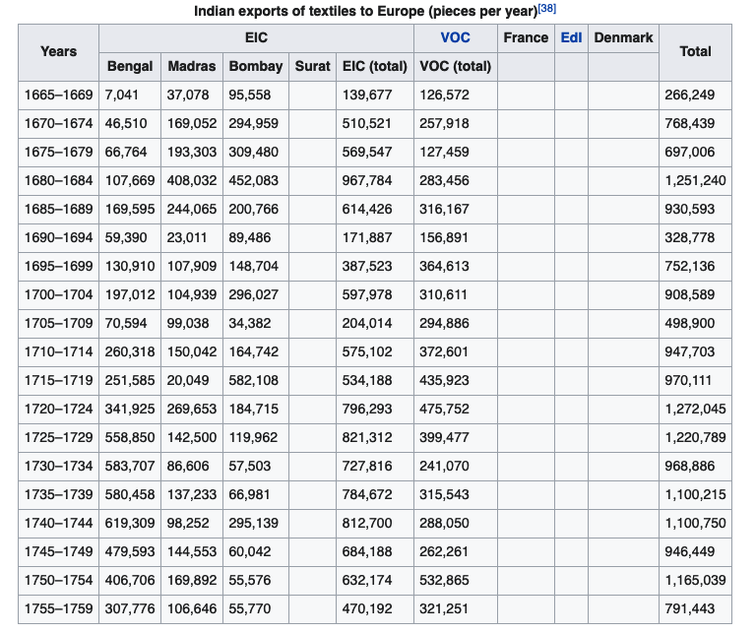Follow the EdI link in header
The width and height of the screenshot is (756, 634).
pyautogui.click(x=571, y=37)
